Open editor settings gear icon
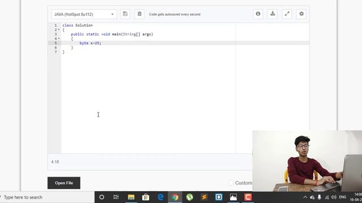 tap(301, 14)
